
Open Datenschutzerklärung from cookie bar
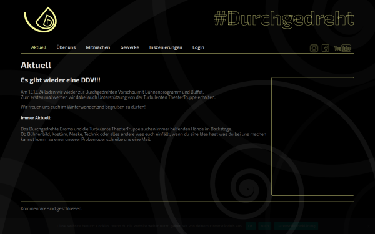296,226
